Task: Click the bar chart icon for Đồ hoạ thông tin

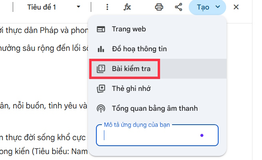Action: (x=101, y=49)
